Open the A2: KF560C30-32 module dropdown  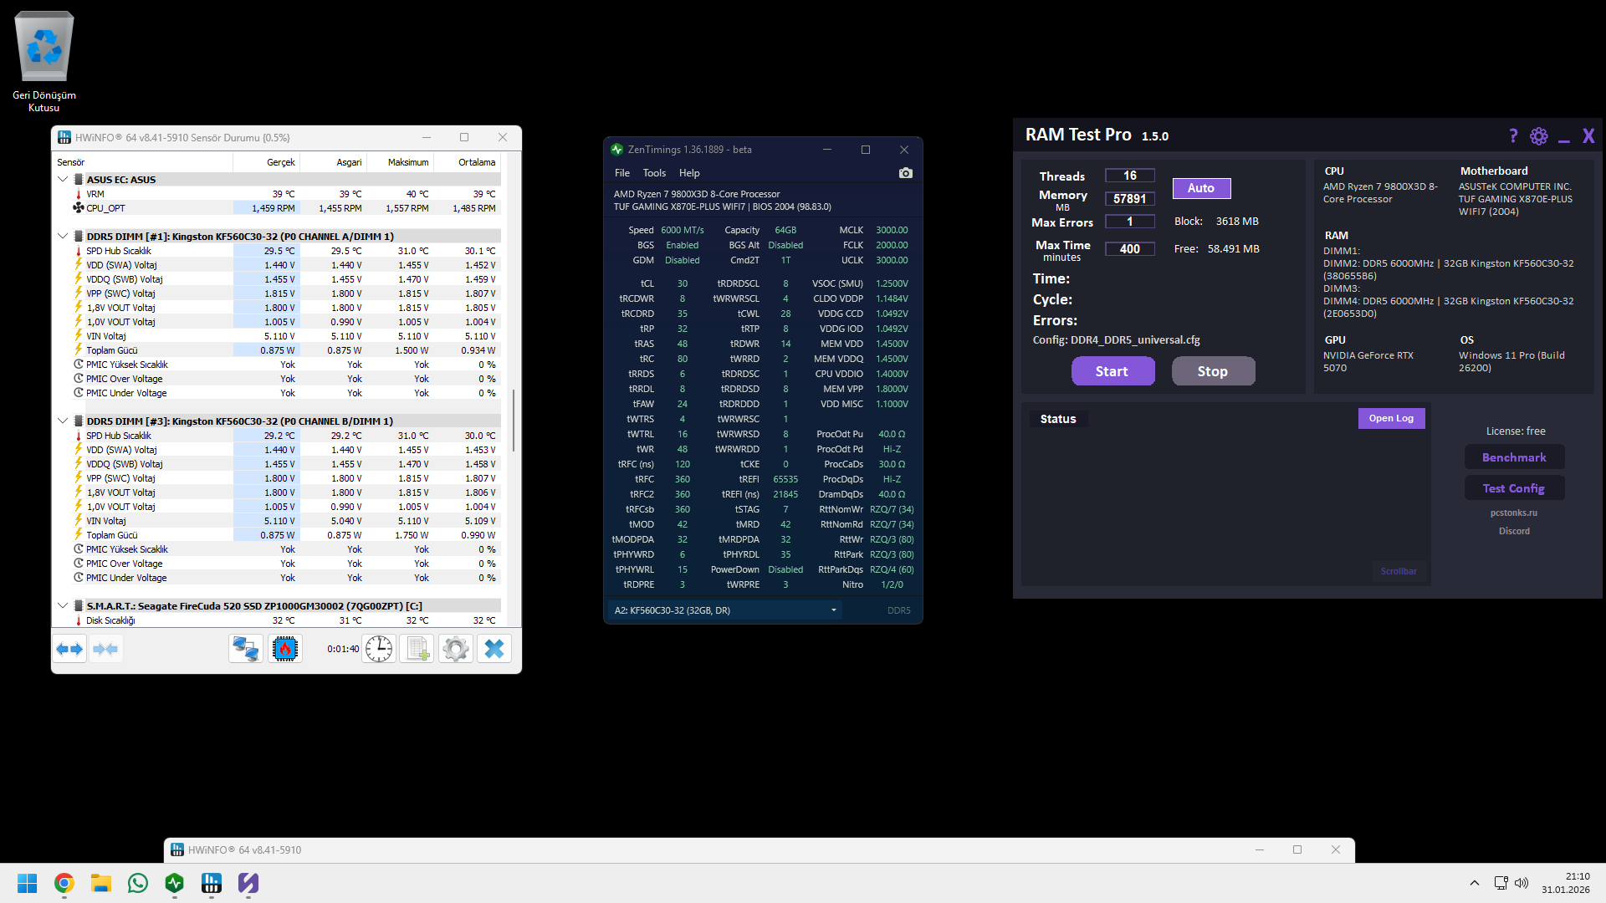pyautogui.click(x=724, y=610)
